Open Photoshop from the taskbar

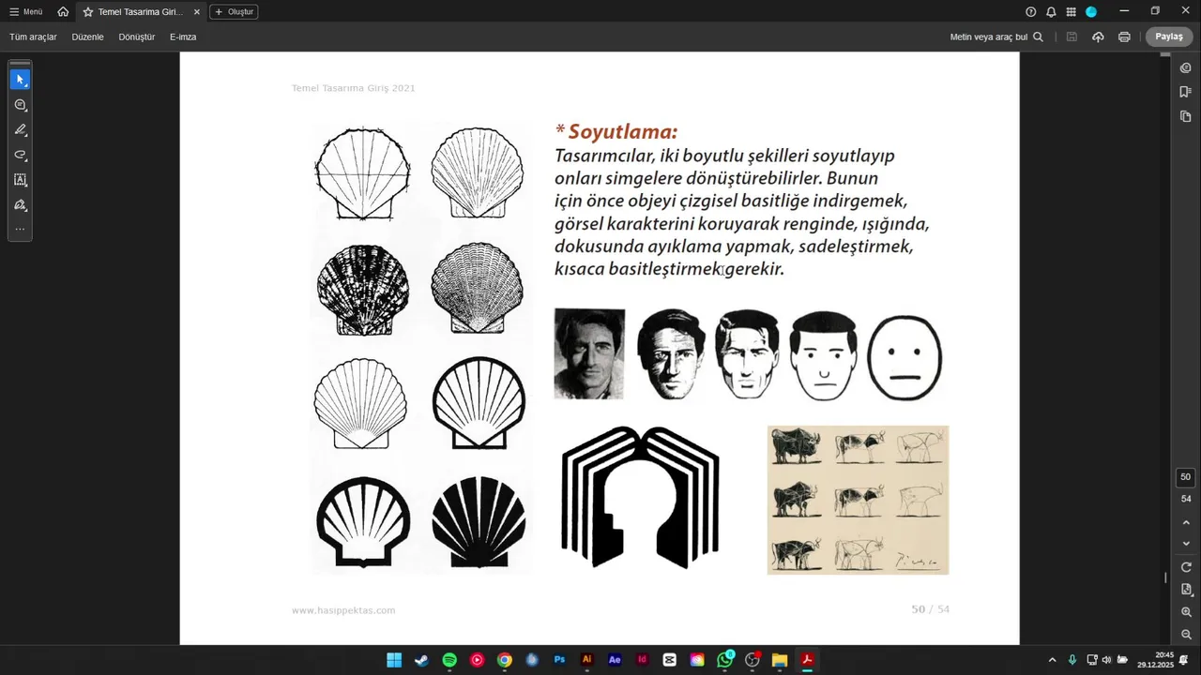click(559, 660)
